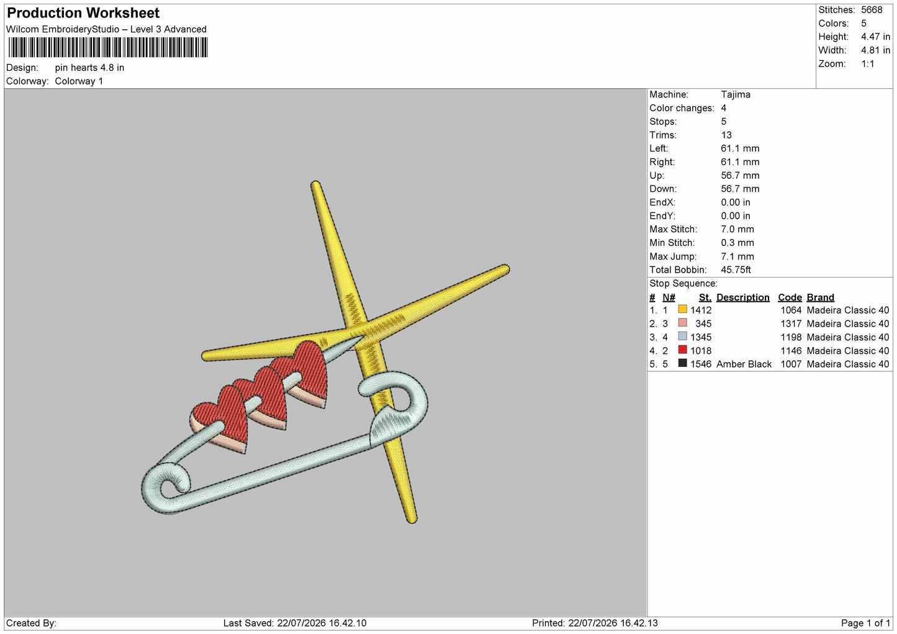This screenshot has width=897, height=634.
Task: Click the Zoom value '1:1'
Action: (x=867, y=64)
